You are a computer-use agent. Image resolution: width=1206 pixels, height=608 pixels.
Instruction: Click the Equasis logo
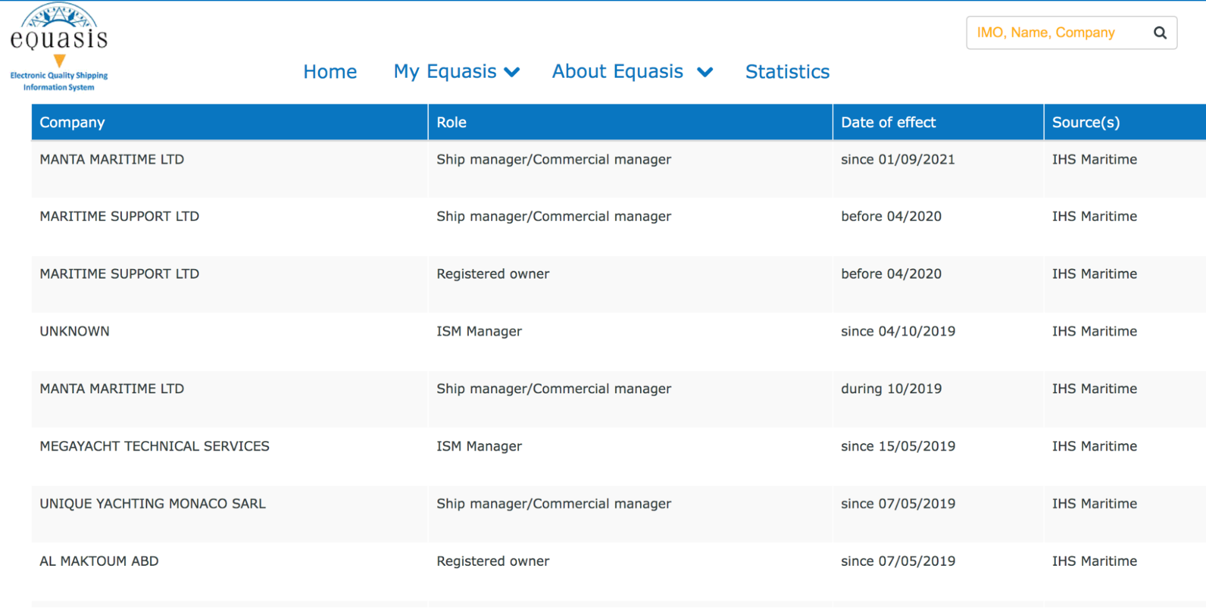(x=59, y=47)
